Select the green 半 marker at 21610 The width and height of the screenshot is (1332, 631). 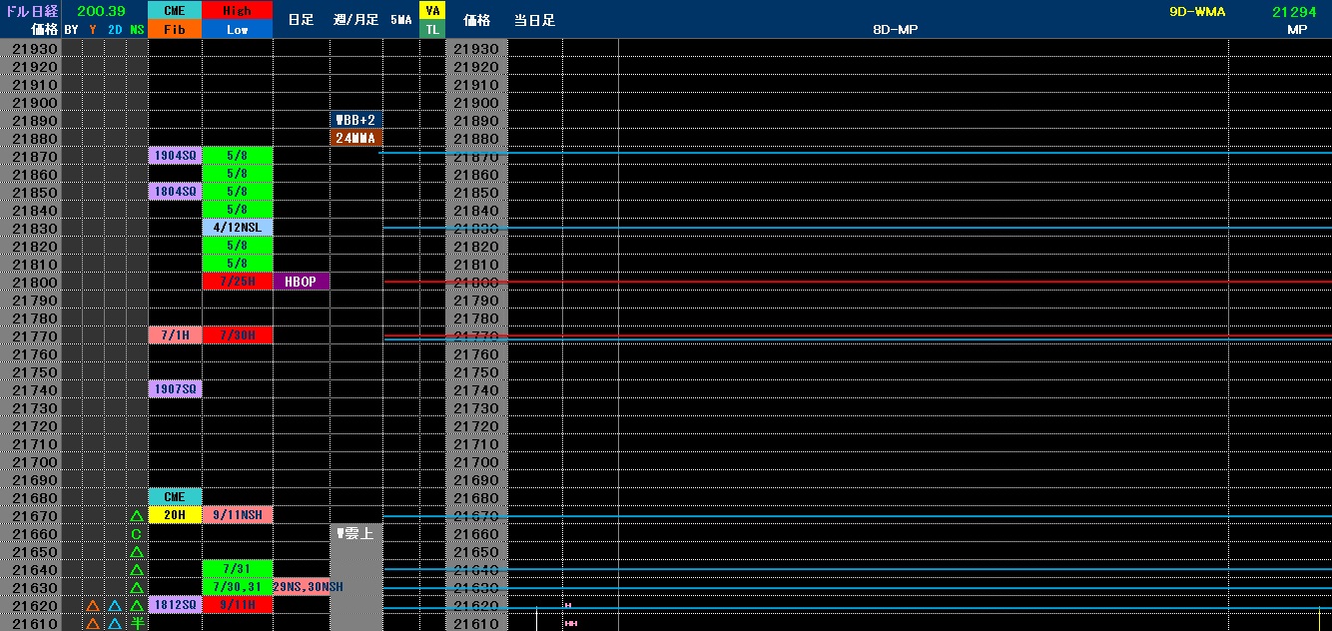click(x=137, y=623)
